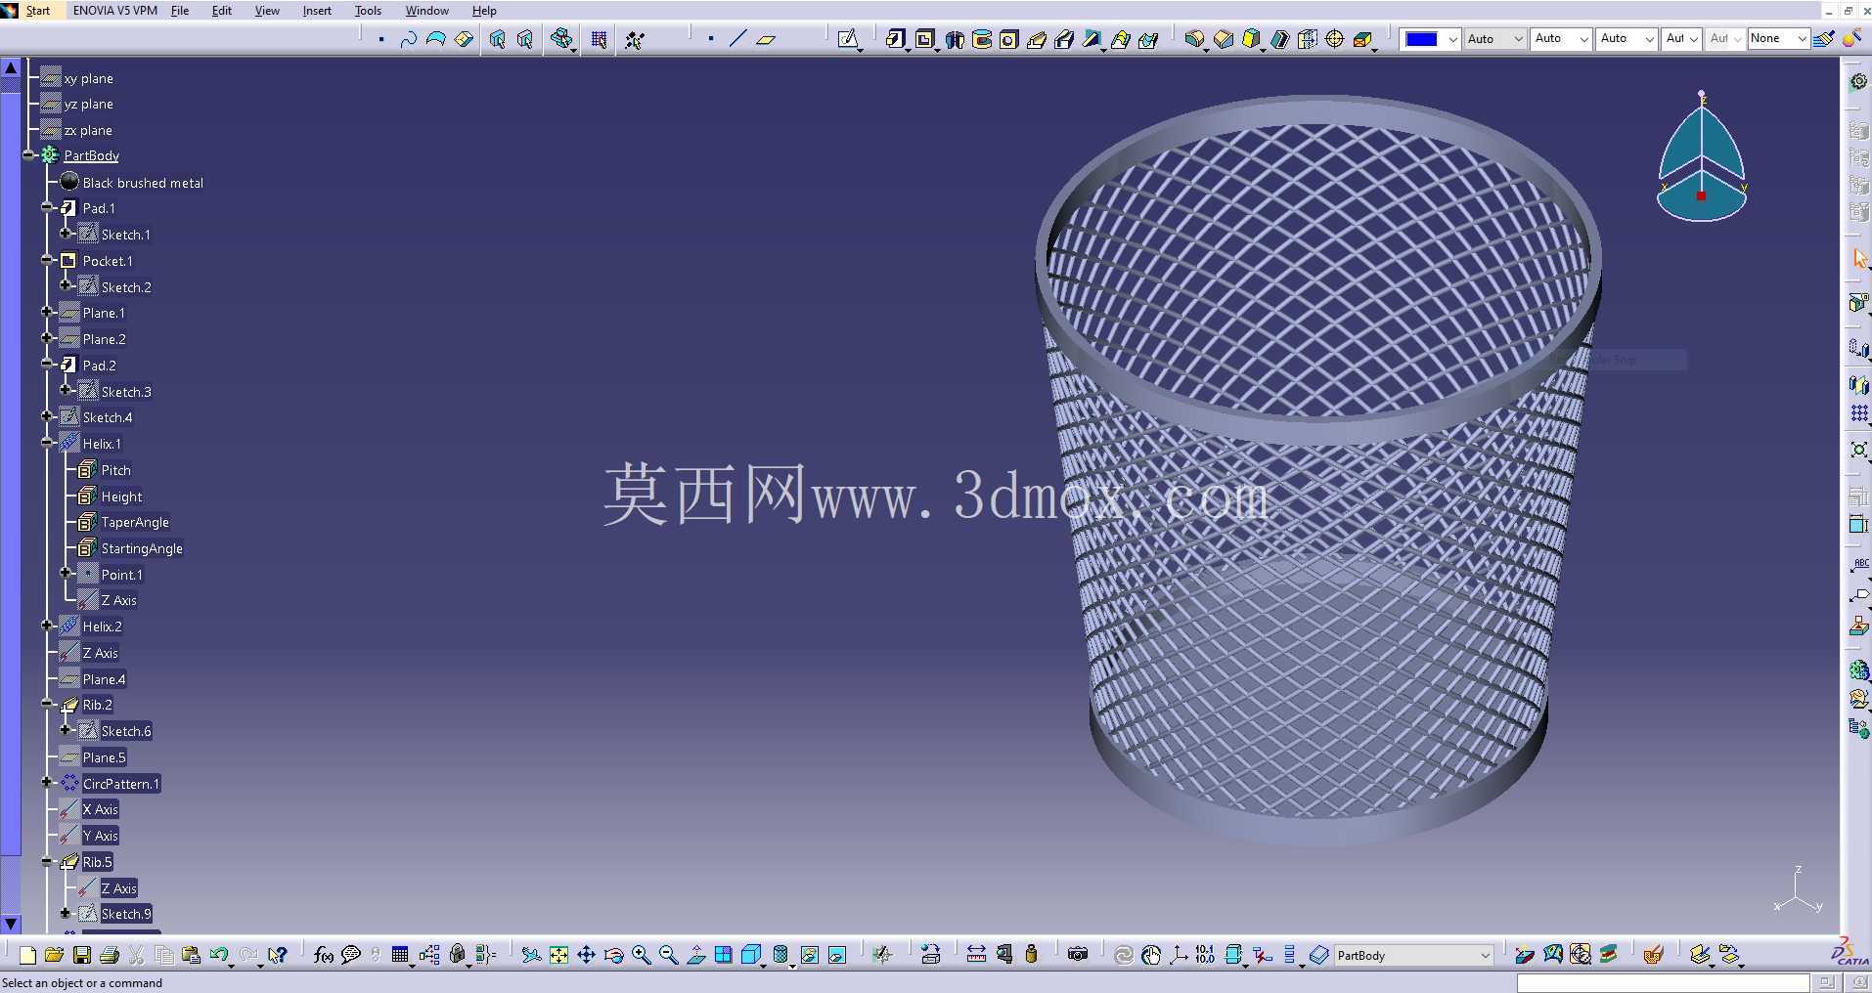The width and height of the screenshot is (1872, 993).
Task: Select the xy plane in tree
Action: coord(88,78)
